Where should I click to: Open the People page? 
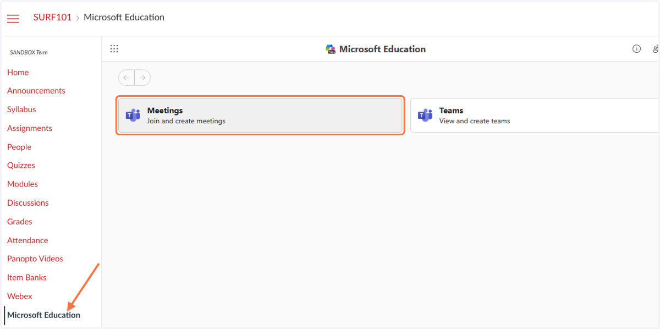point(19,147)
